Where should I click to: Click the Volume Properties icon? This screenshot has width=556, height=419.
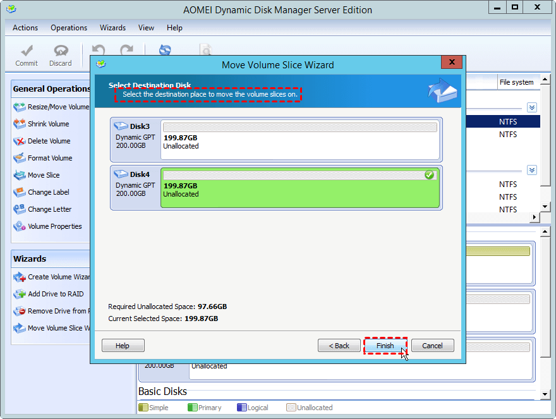[20, 226]
